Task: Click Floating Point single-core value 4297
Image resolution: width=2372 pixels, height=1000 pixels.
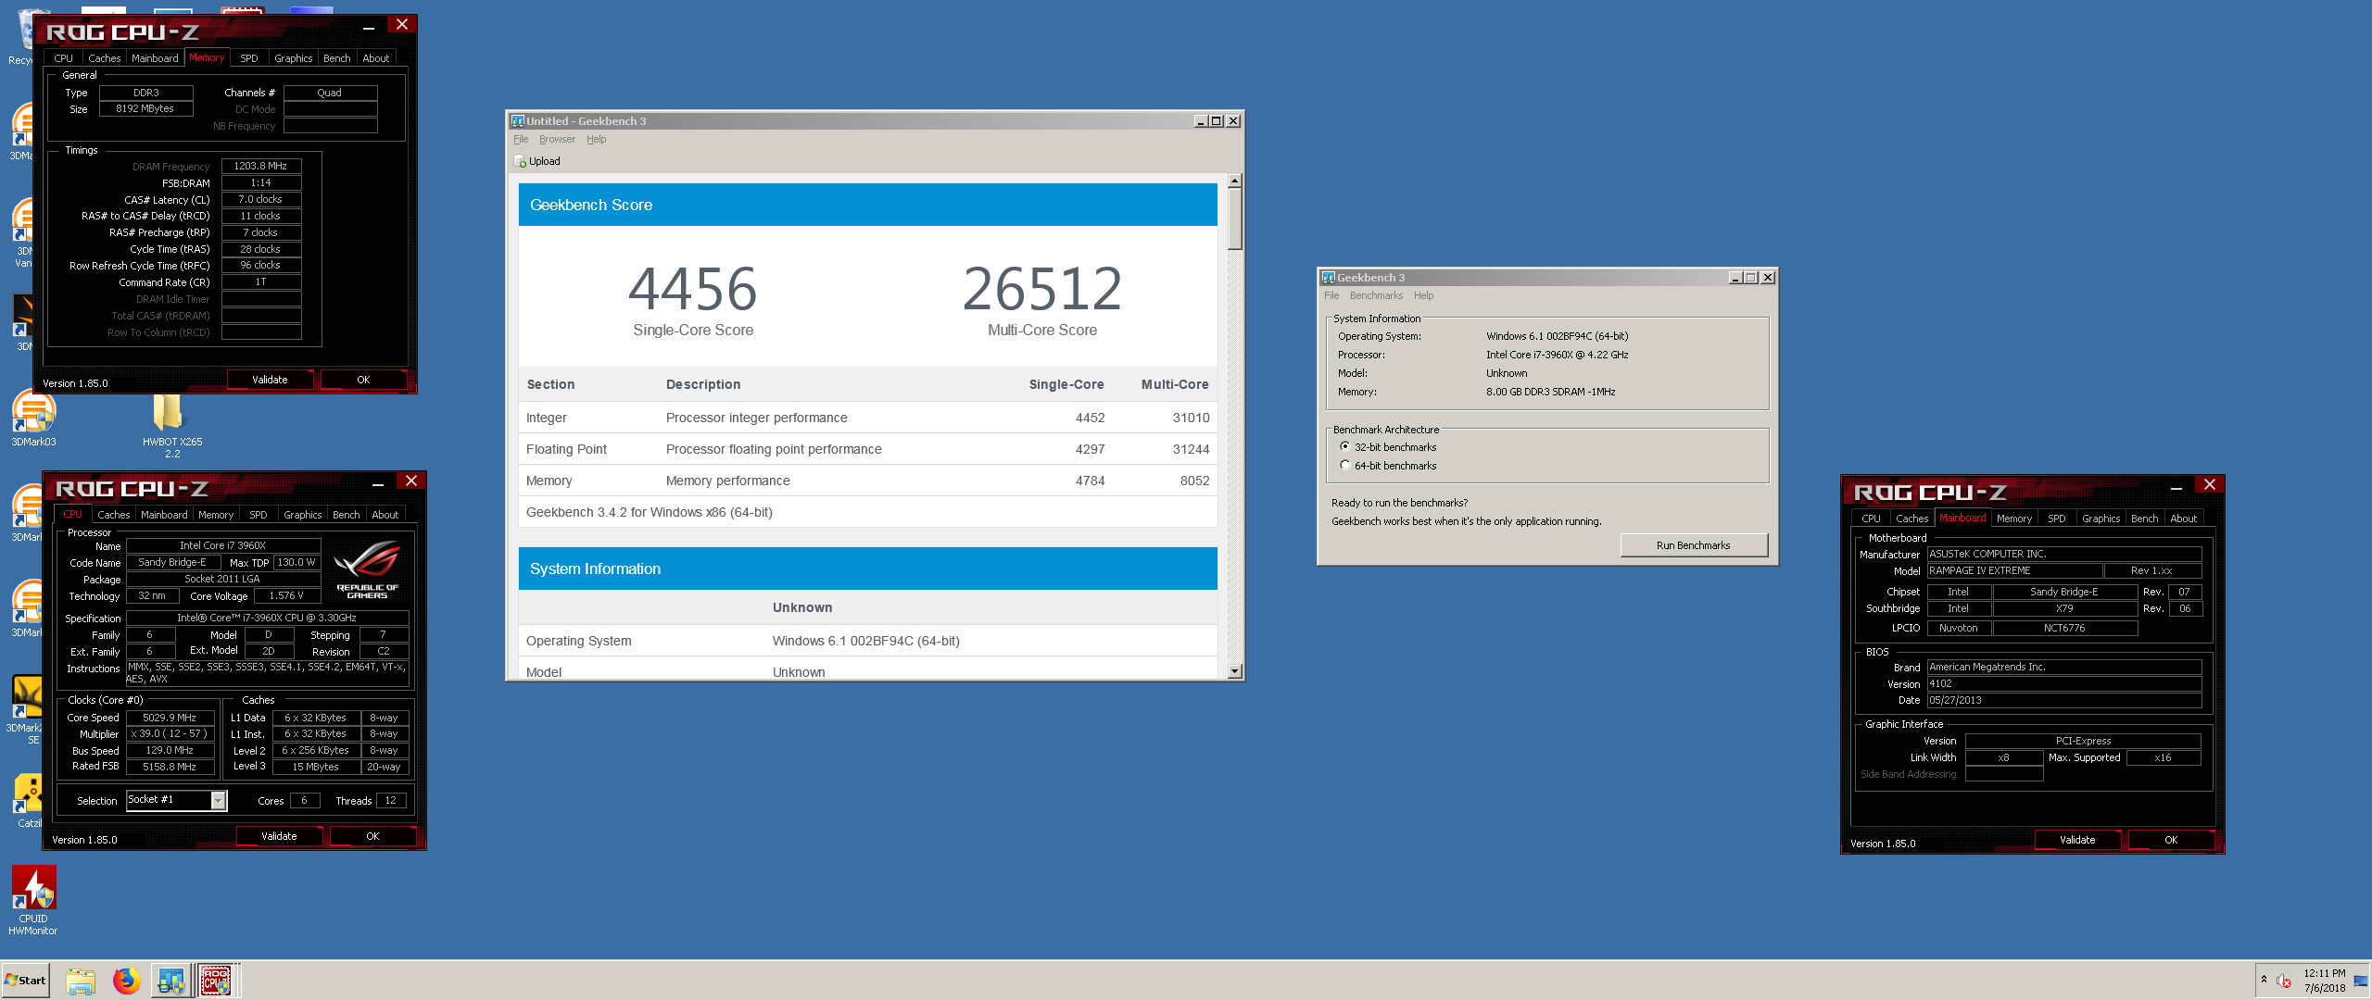Action: [x=1090, y=449]
